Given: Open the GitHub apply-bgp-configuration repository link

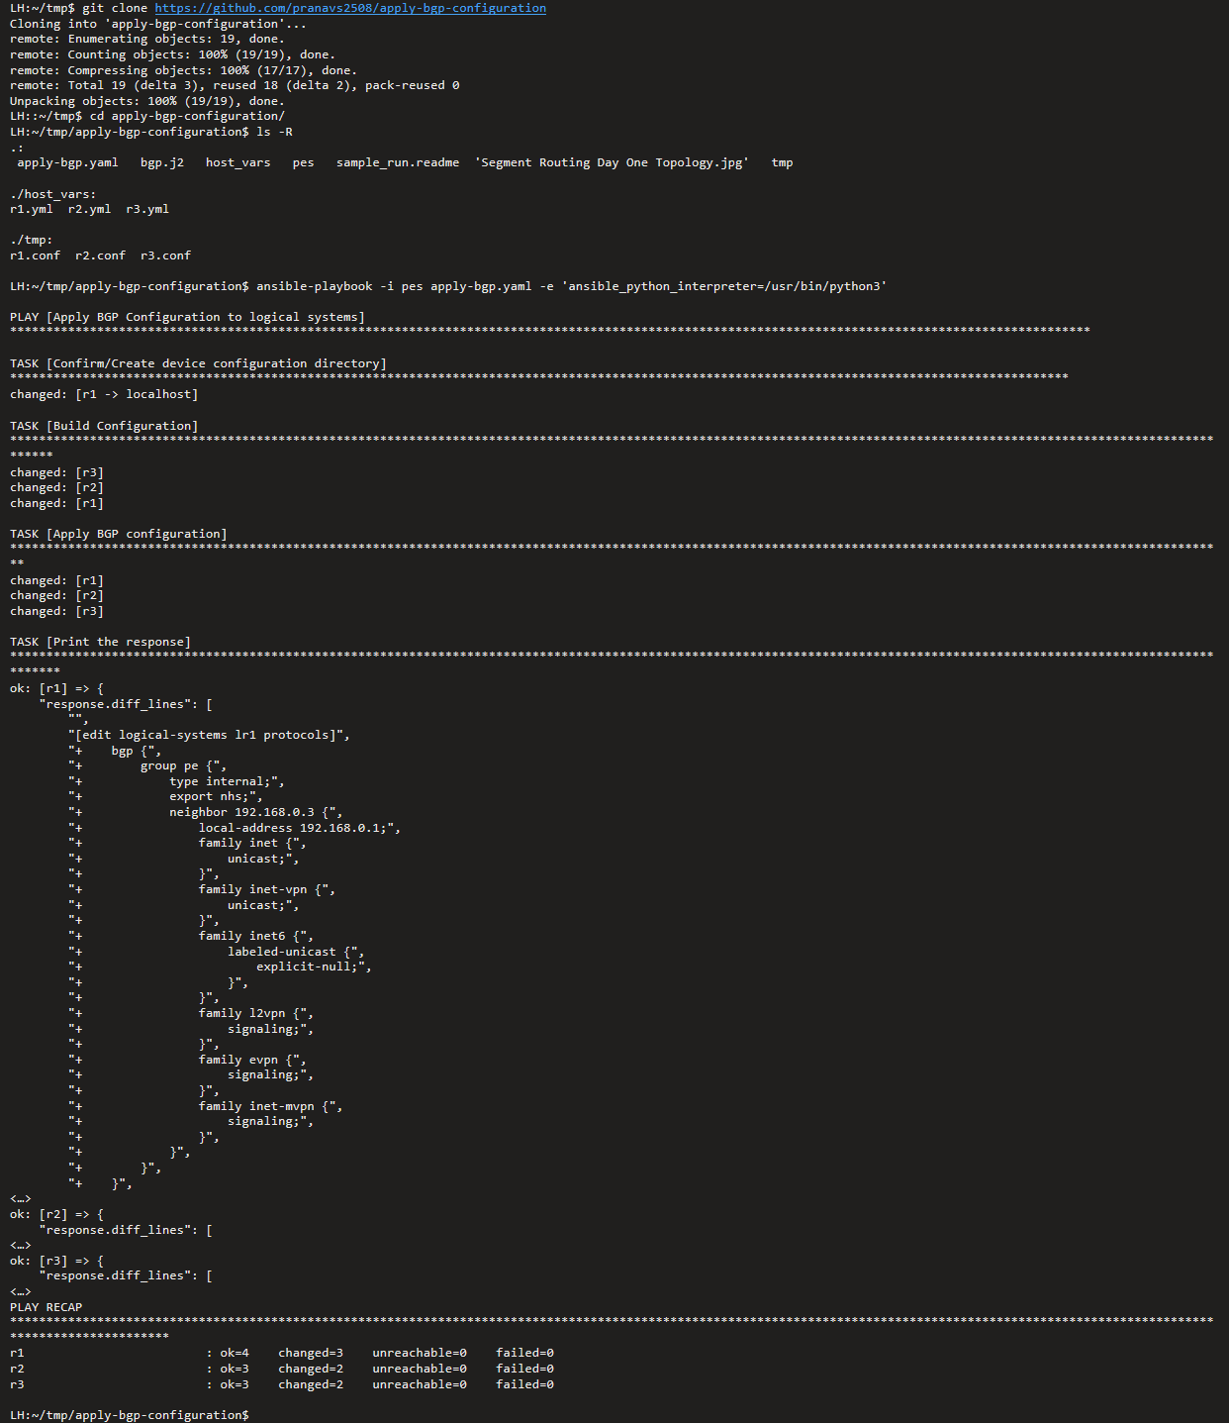Looking at the screenshot, I should pos(350,8).
